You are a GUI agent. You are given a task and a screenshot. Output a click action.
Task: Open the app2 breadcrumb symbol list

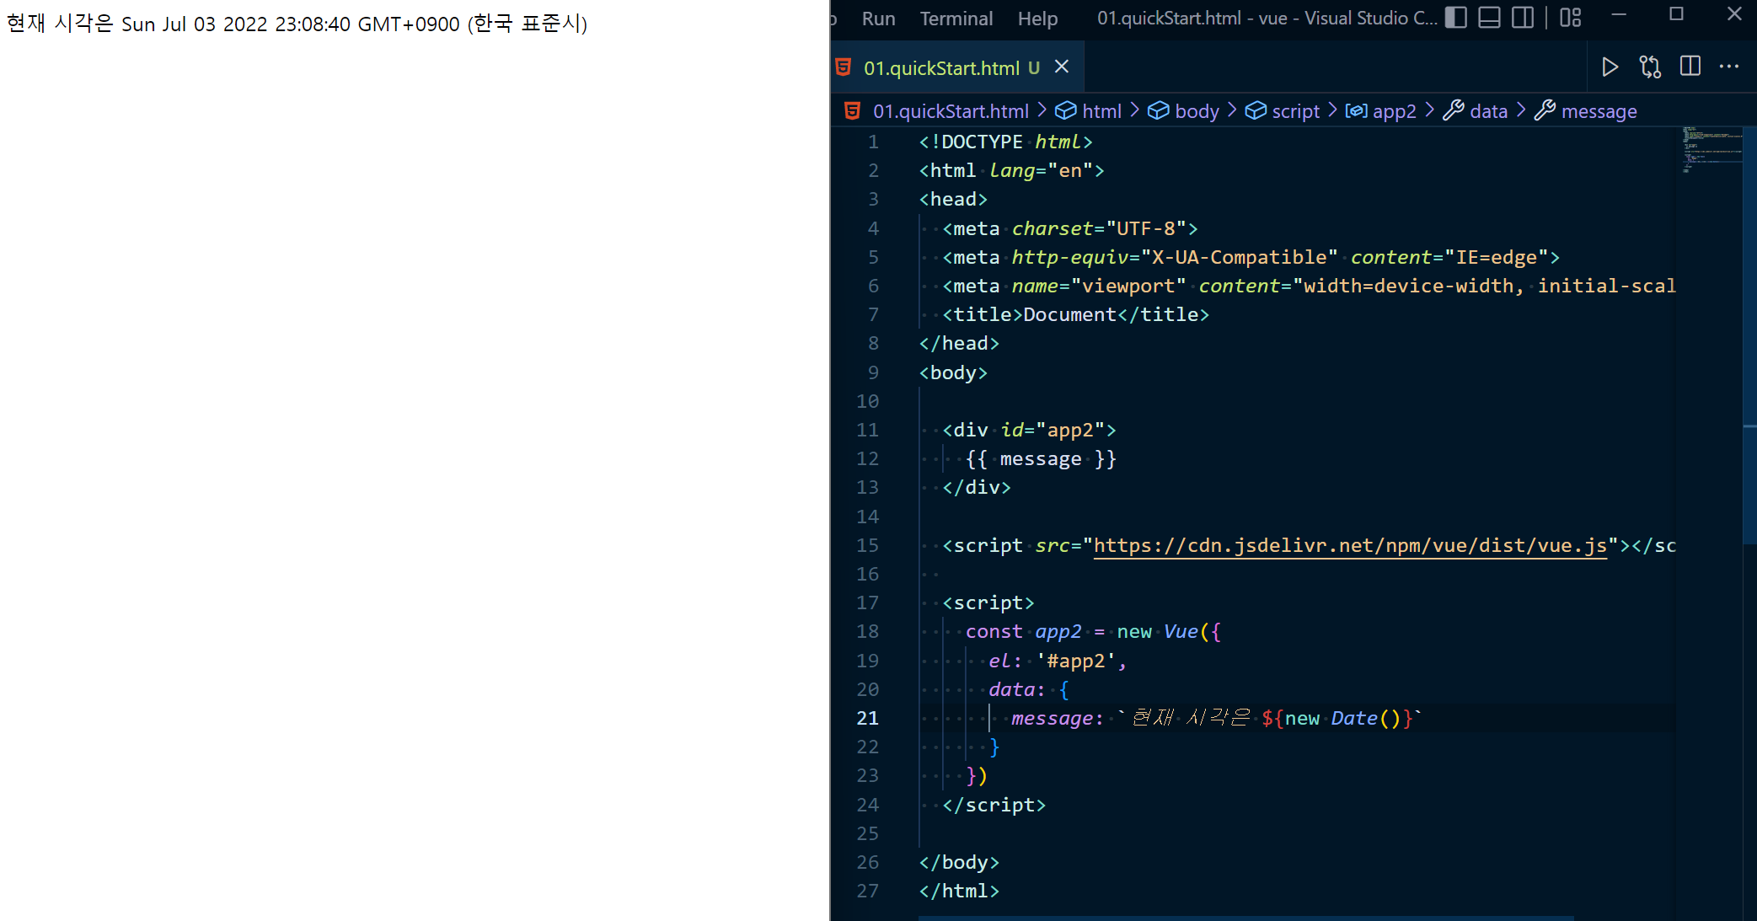[x=1393, y=111]
